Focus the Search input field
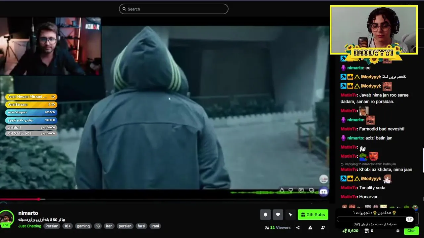The height and width of the screenshot is (238, 424). pyautogui.click(x=174, y=9)
